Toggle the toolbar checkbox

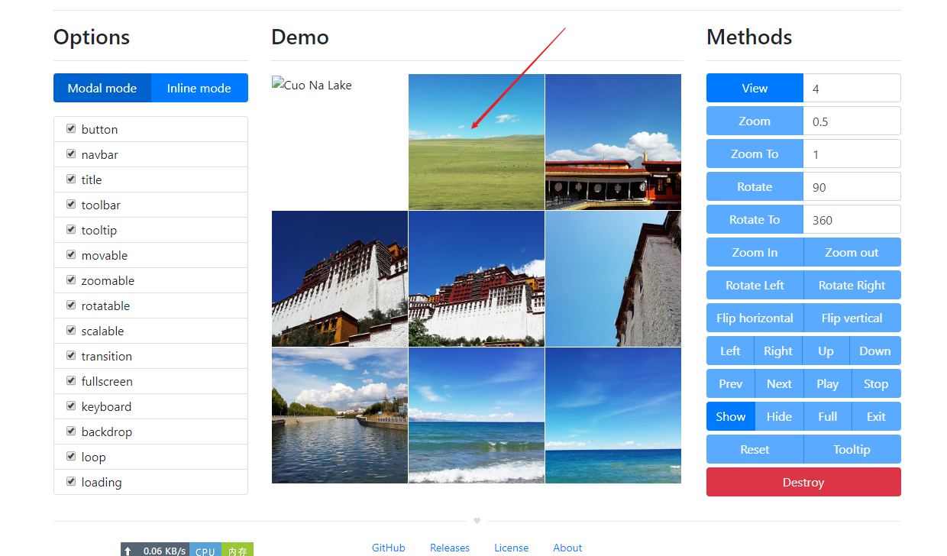pos(71,205)
